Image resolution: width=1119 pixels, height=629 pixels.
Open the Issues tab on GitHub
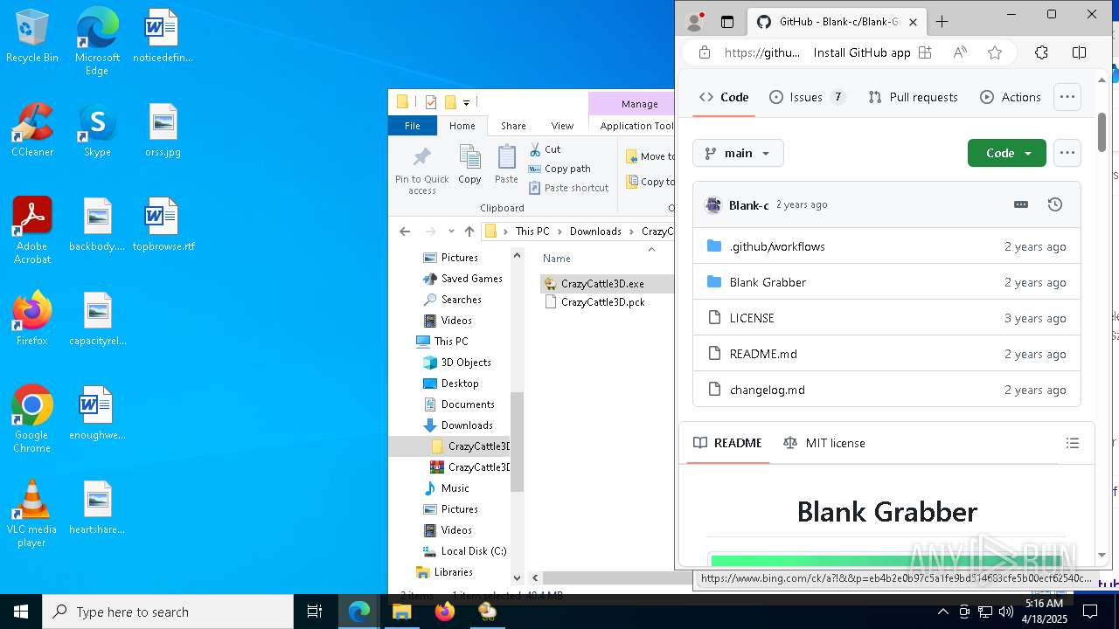tap(807, 97)
